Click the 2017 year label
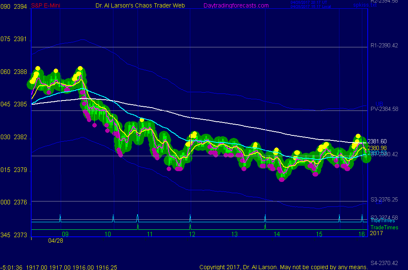This screenshot has width=408, height=270. (376, 233)
